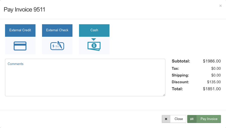Click the Shipping label
The height and width of the screenshot is (128, 226).
point(180,75)
